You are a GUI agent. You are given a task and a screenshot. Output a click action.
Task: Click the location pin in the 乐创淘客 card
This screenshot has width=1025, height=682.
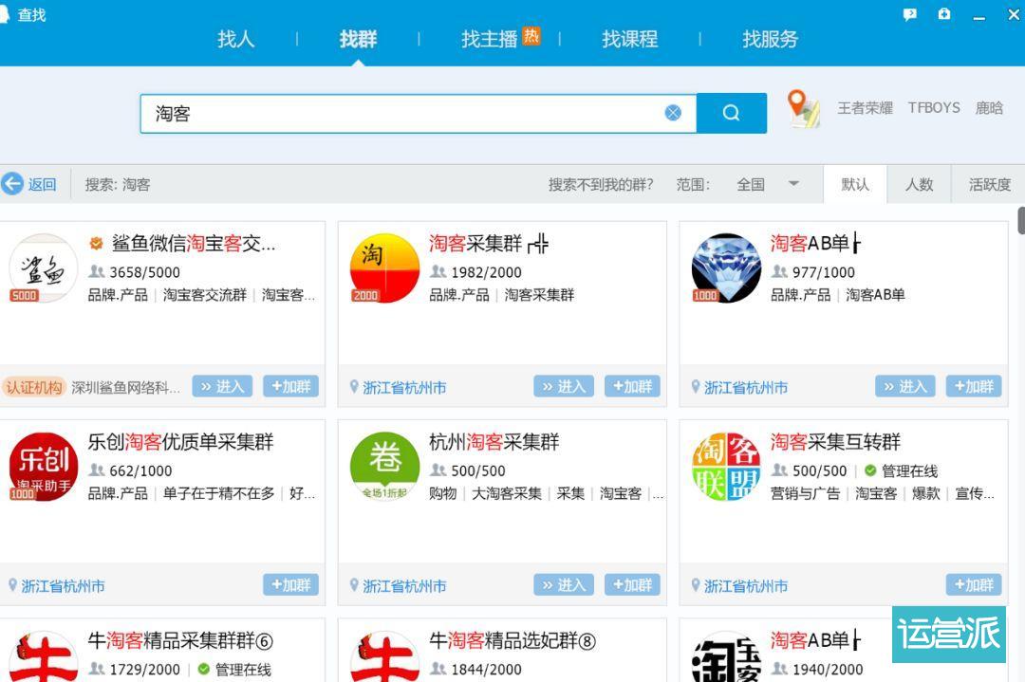coord(12,585)
